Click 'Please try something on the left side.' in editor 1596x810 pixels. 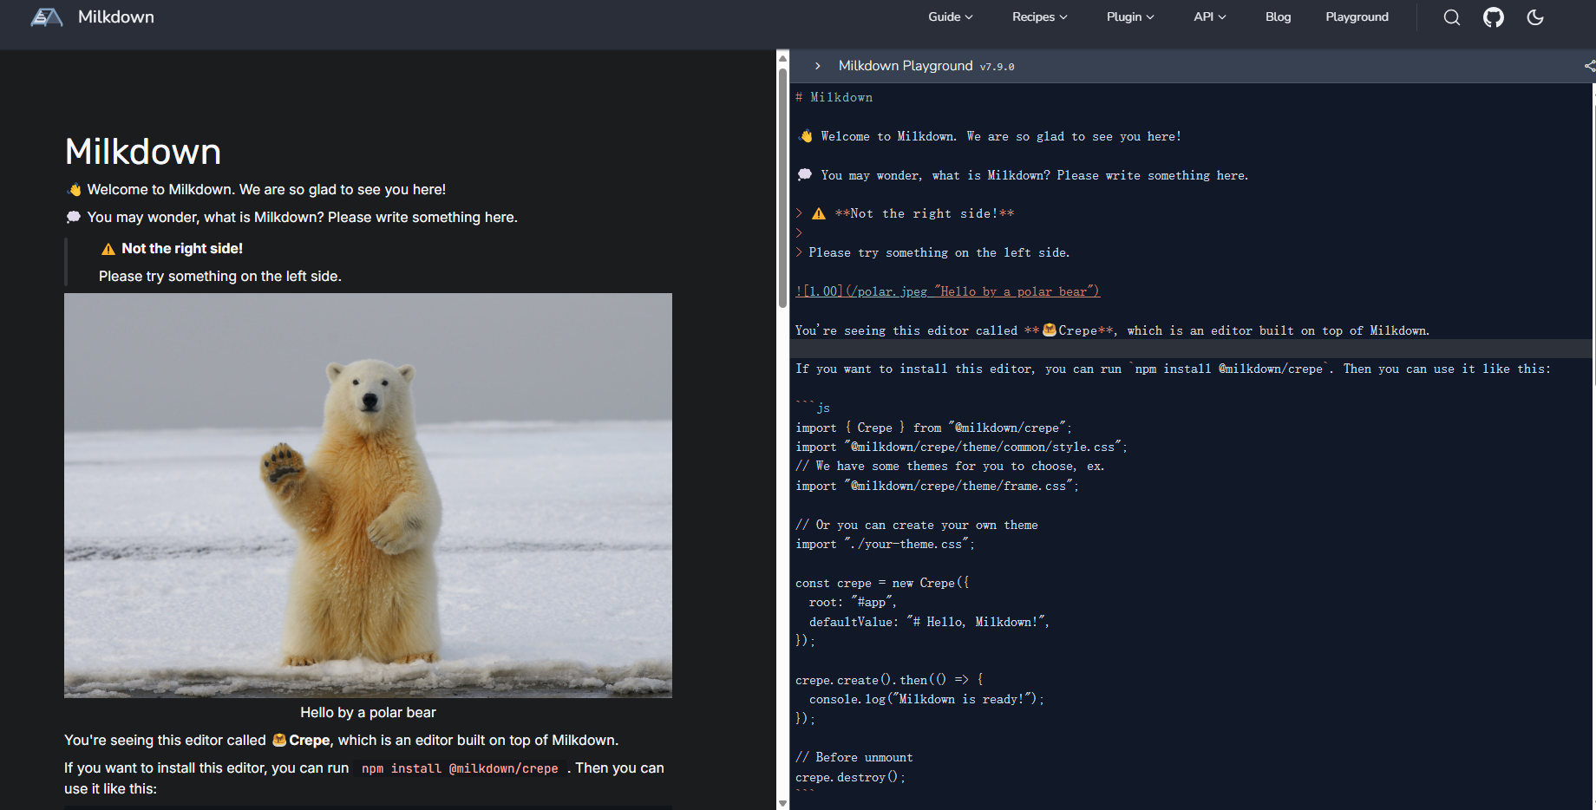[x=220, y=276]
